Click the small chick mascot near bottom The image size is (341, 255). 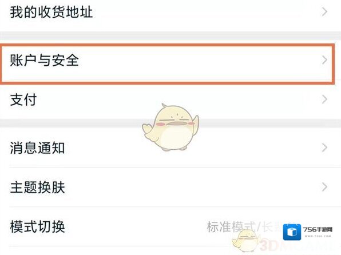[246, 241]
